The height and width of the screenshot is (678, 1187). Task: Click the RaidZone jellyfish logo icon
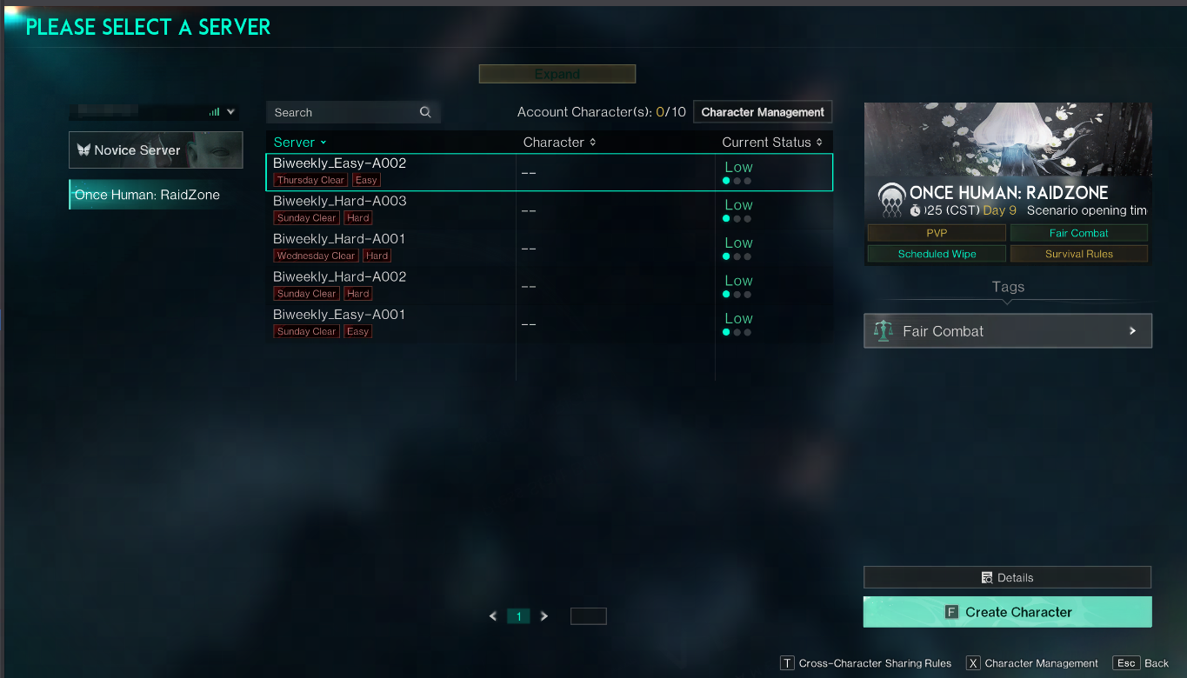pyautogui.click(x=891, y=201)
